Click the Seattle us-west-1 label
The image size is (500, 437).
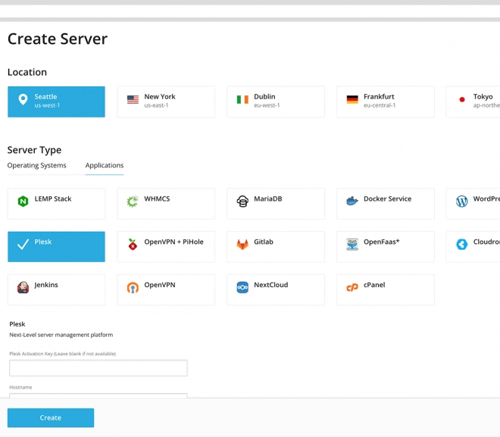47,101
